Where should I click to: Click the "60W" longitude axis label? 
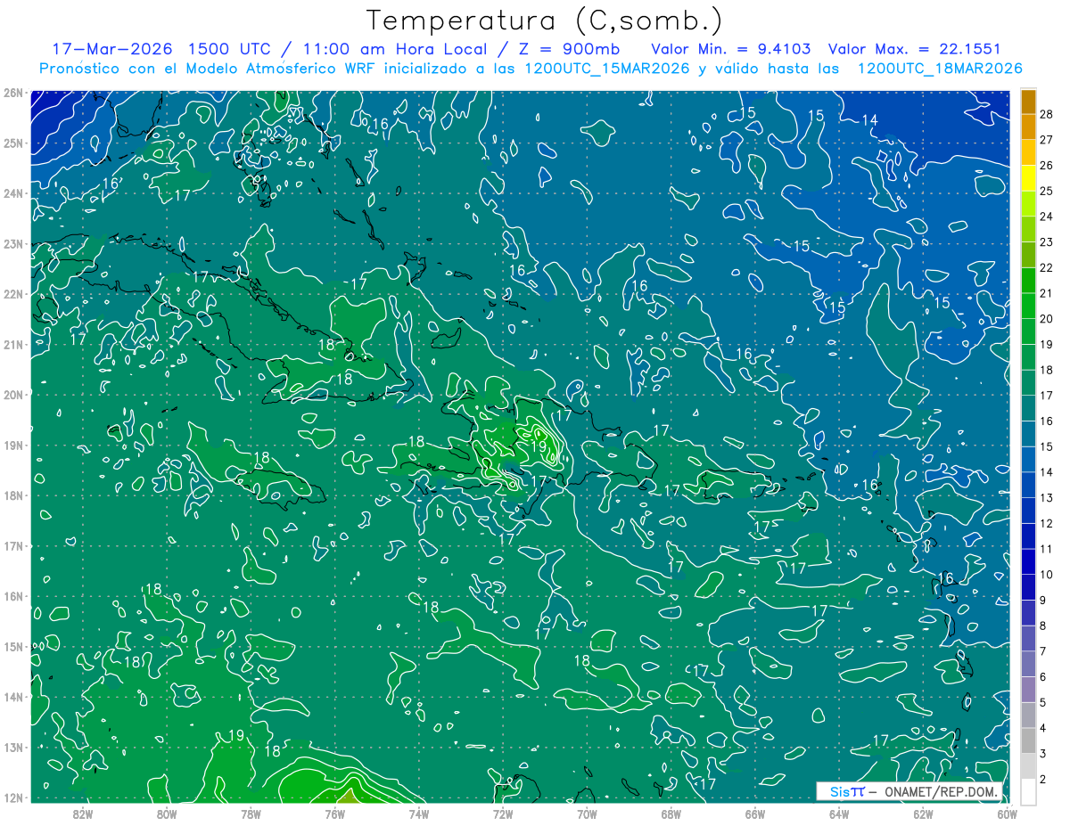[x=1007, y=813]
